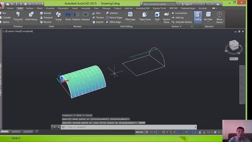Activate the Polysolid tool

[x=18, y=16]
